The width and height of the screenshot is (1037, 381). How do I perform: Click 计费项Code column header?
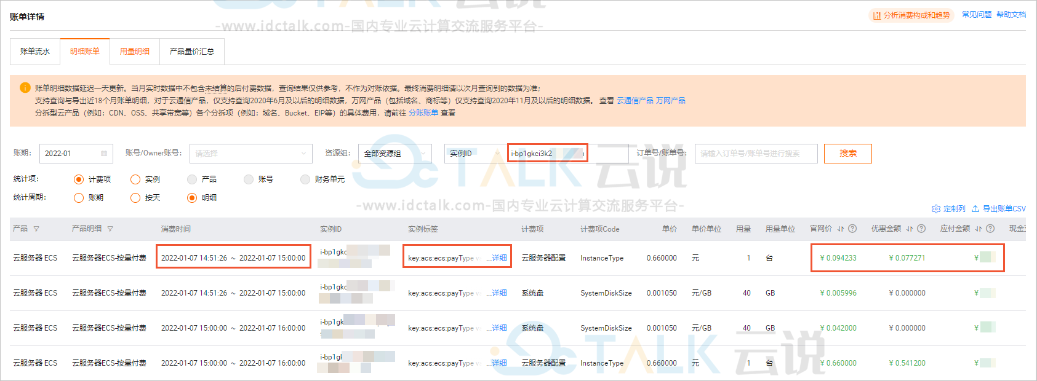[600, 229]
